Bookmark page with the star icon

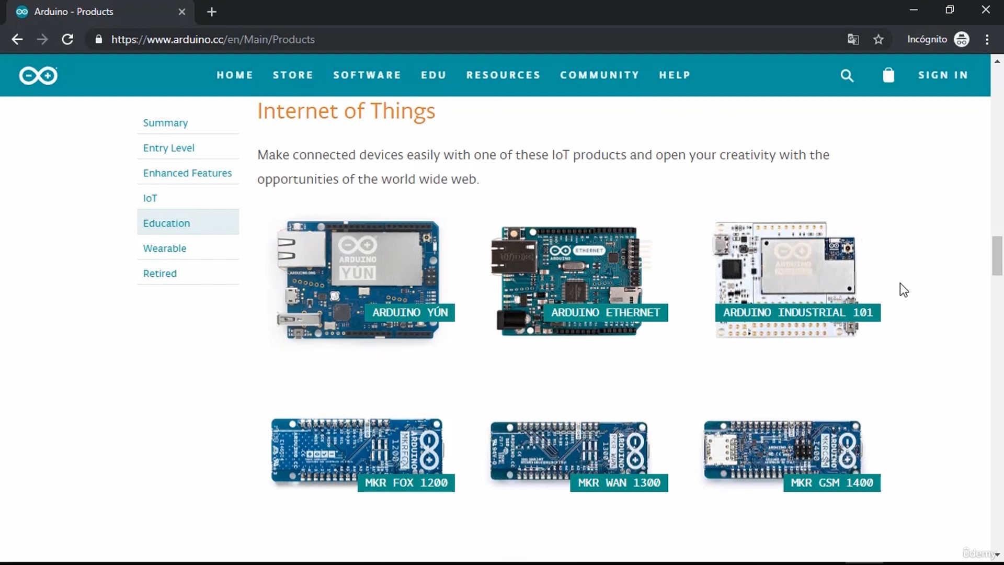pyautogui.click(x=878, y=39)
